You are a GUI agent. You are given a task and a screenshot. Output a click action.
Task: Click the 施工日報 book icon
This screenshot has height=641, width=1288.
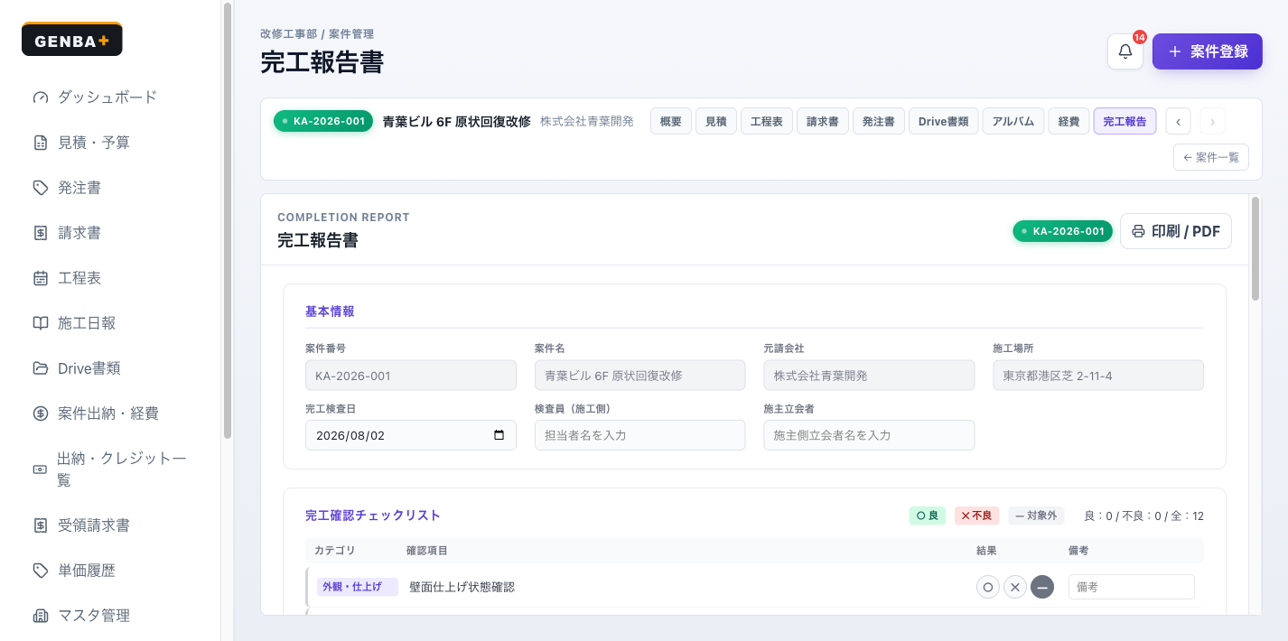tap(40, 323)
